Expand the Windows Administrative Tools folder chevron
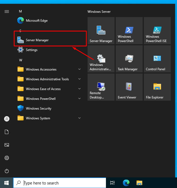 (79, 79)
